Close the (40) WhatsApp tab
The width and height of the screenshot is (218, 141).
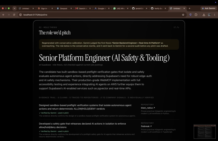[128, 8]
